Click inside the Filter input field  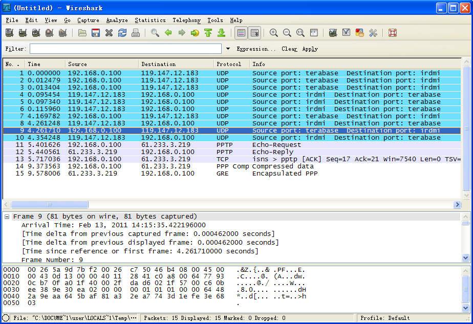tap(126, 49)
